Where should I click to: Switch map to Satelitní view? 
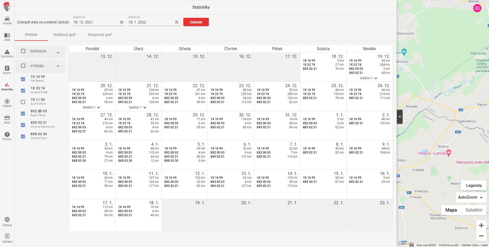pyautogui.click(x=474, y=210)
